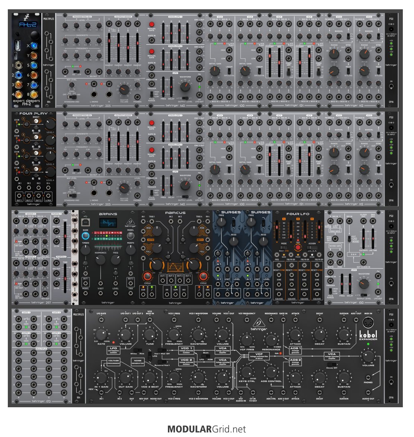Click the GATE IN jack on kobol expander

point(283,320)
